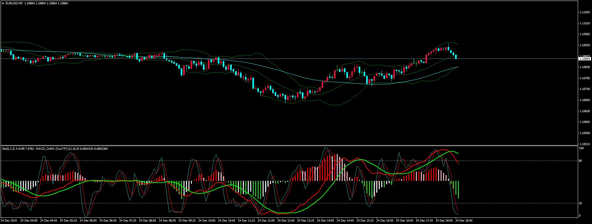Click the 24 Dec 18:45 time label
The image size is (592, 224).
pyautogui.click(x=464, y=221)
